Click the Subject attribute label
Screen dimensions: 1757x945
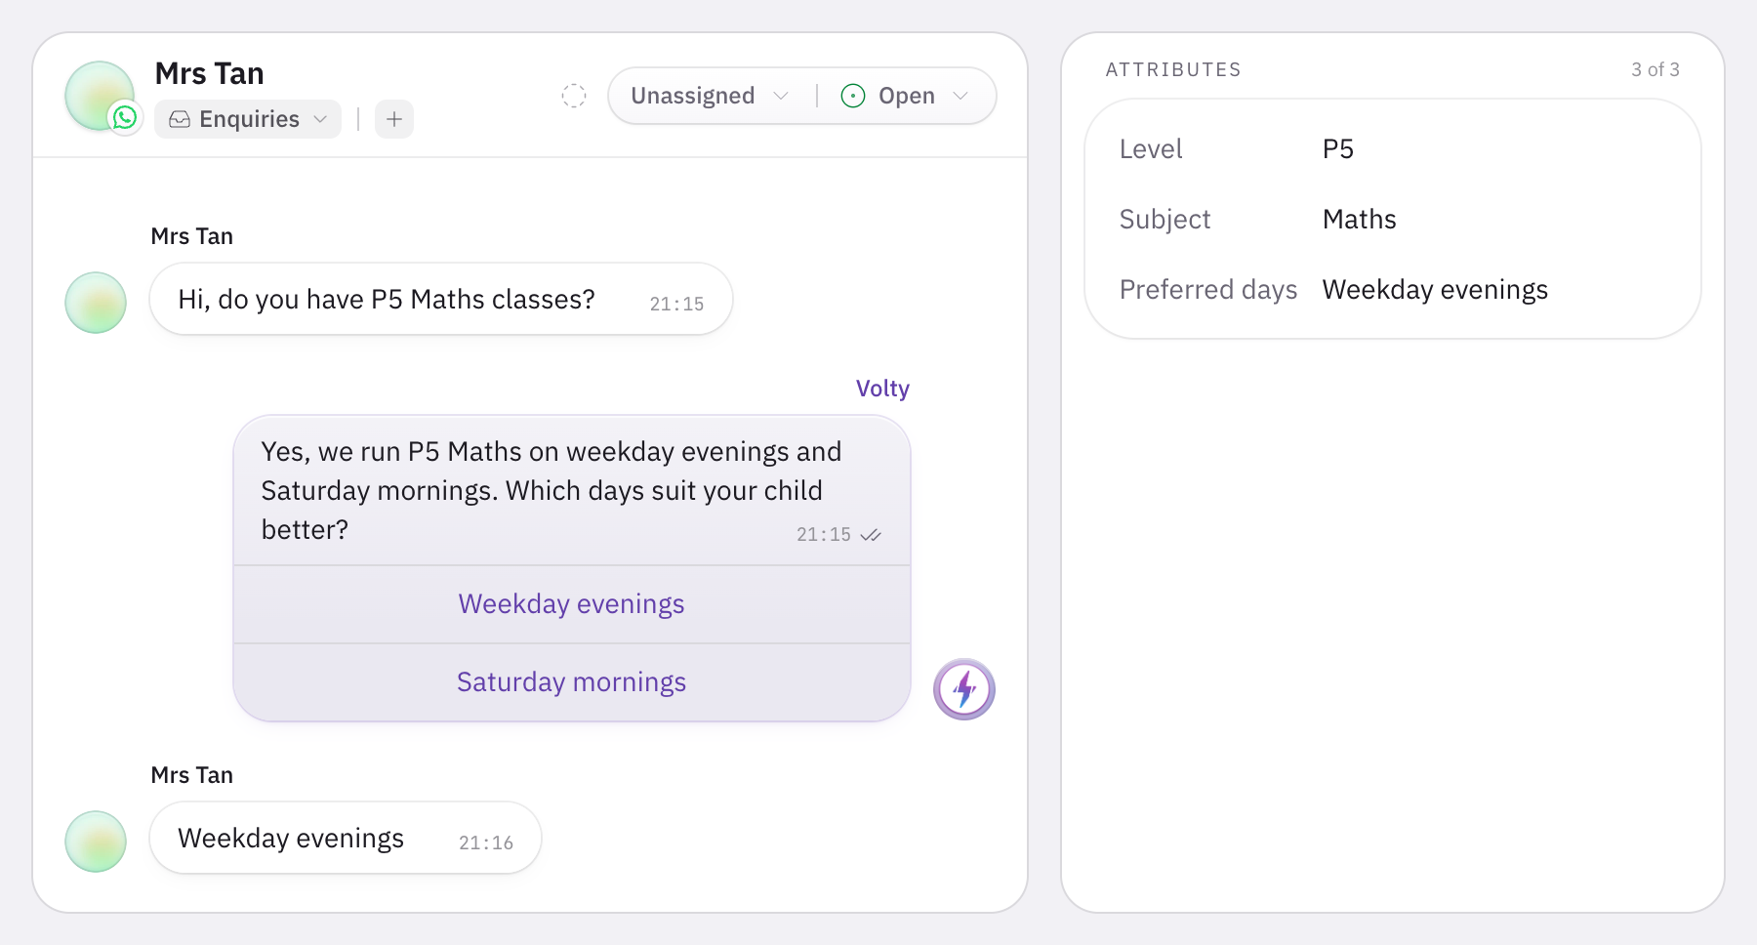[x=1165, y=220]
